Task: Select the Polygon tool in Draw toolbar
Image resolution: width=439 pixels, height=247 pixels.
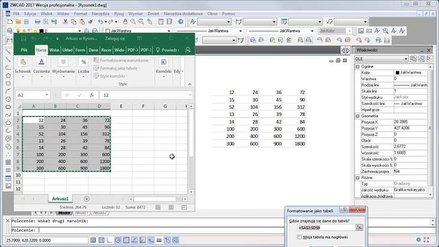Action: (8, 75)
